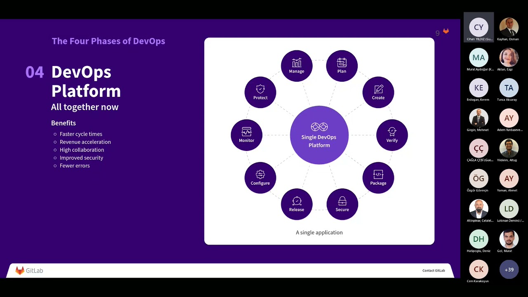Click the Manage stage icon
The height and width of the screenshot is (297, 528).
coord(297,66)
